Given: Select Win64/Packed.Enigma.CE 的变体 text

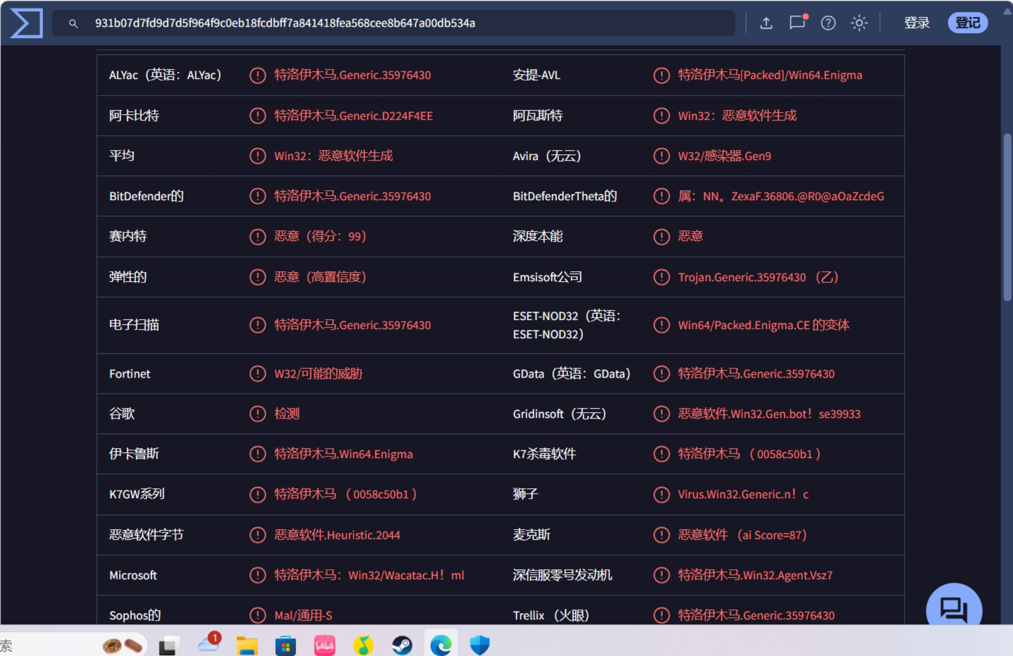Looking at the screenshot, I should tap(763, 325).
